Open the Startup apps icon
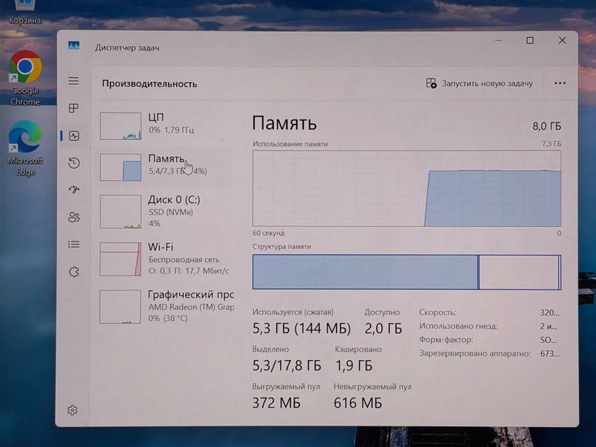 tap(73, 190)
